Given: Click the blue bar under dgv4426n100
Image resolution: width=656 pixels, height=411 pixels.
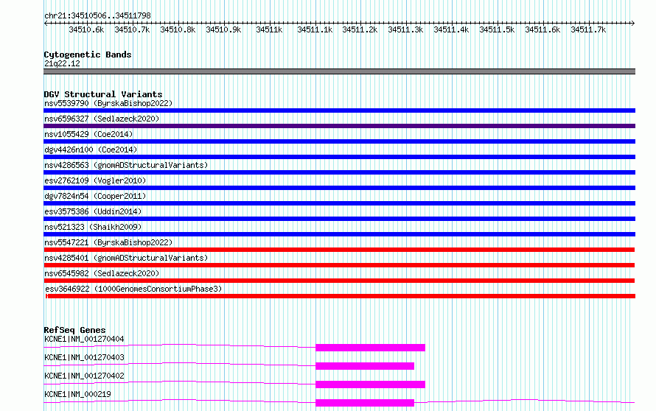Looking at the screenshot, I should [339, 157].
